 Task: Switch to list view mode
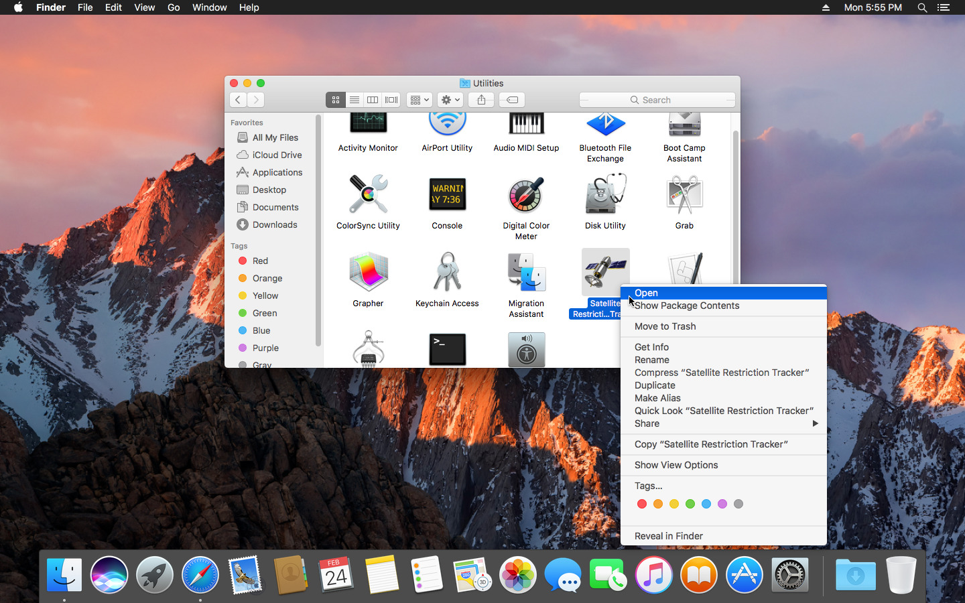(355, 100)
